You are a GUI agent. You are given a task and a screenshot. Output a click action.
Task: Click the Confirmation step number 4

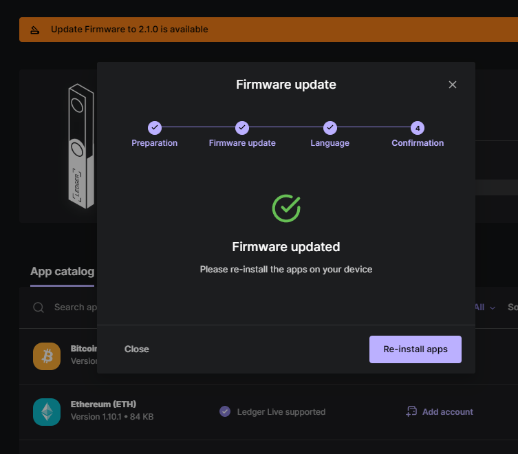click(418, 127)
